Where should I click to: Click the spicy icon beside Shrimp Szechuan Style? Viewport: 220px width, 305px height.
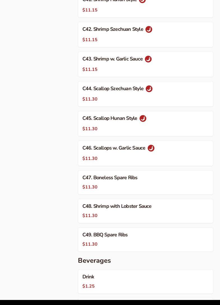[149, 29]
